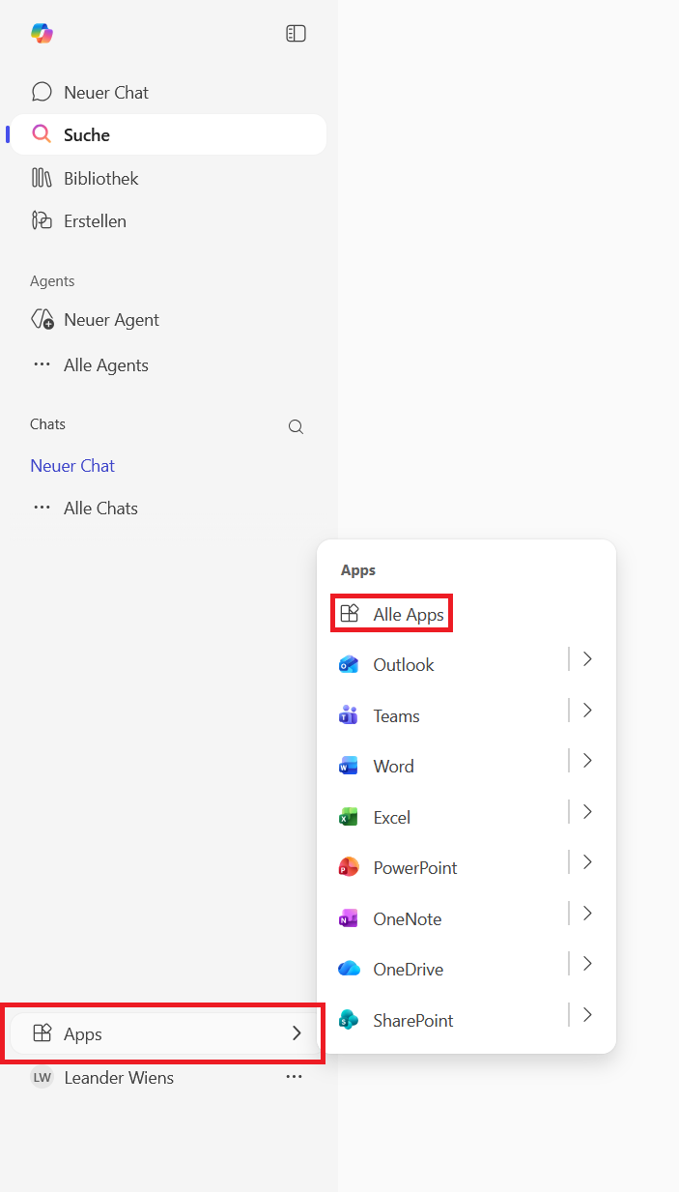The width and height of the screenshot is (679, 1192).
Task: Open account options next to Leander Wiens
Action: 294,1077
